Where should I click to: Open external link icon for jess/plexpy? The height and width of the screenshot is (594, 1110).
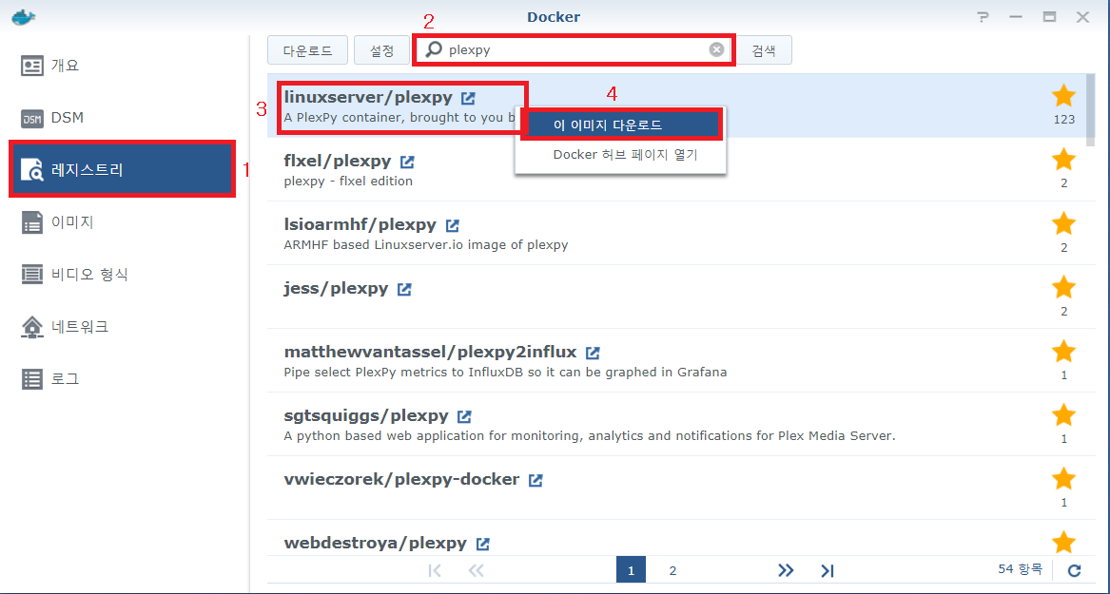coord(404,289)
